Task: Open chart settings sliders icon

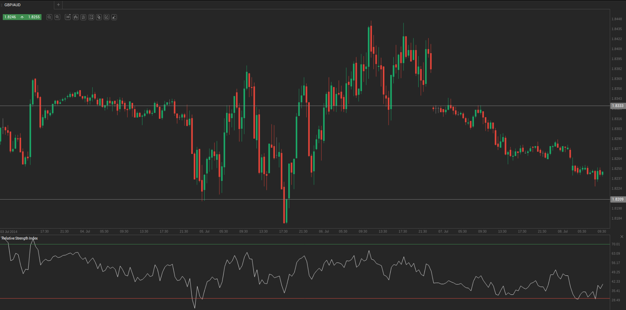Action: tap(83, 17)
